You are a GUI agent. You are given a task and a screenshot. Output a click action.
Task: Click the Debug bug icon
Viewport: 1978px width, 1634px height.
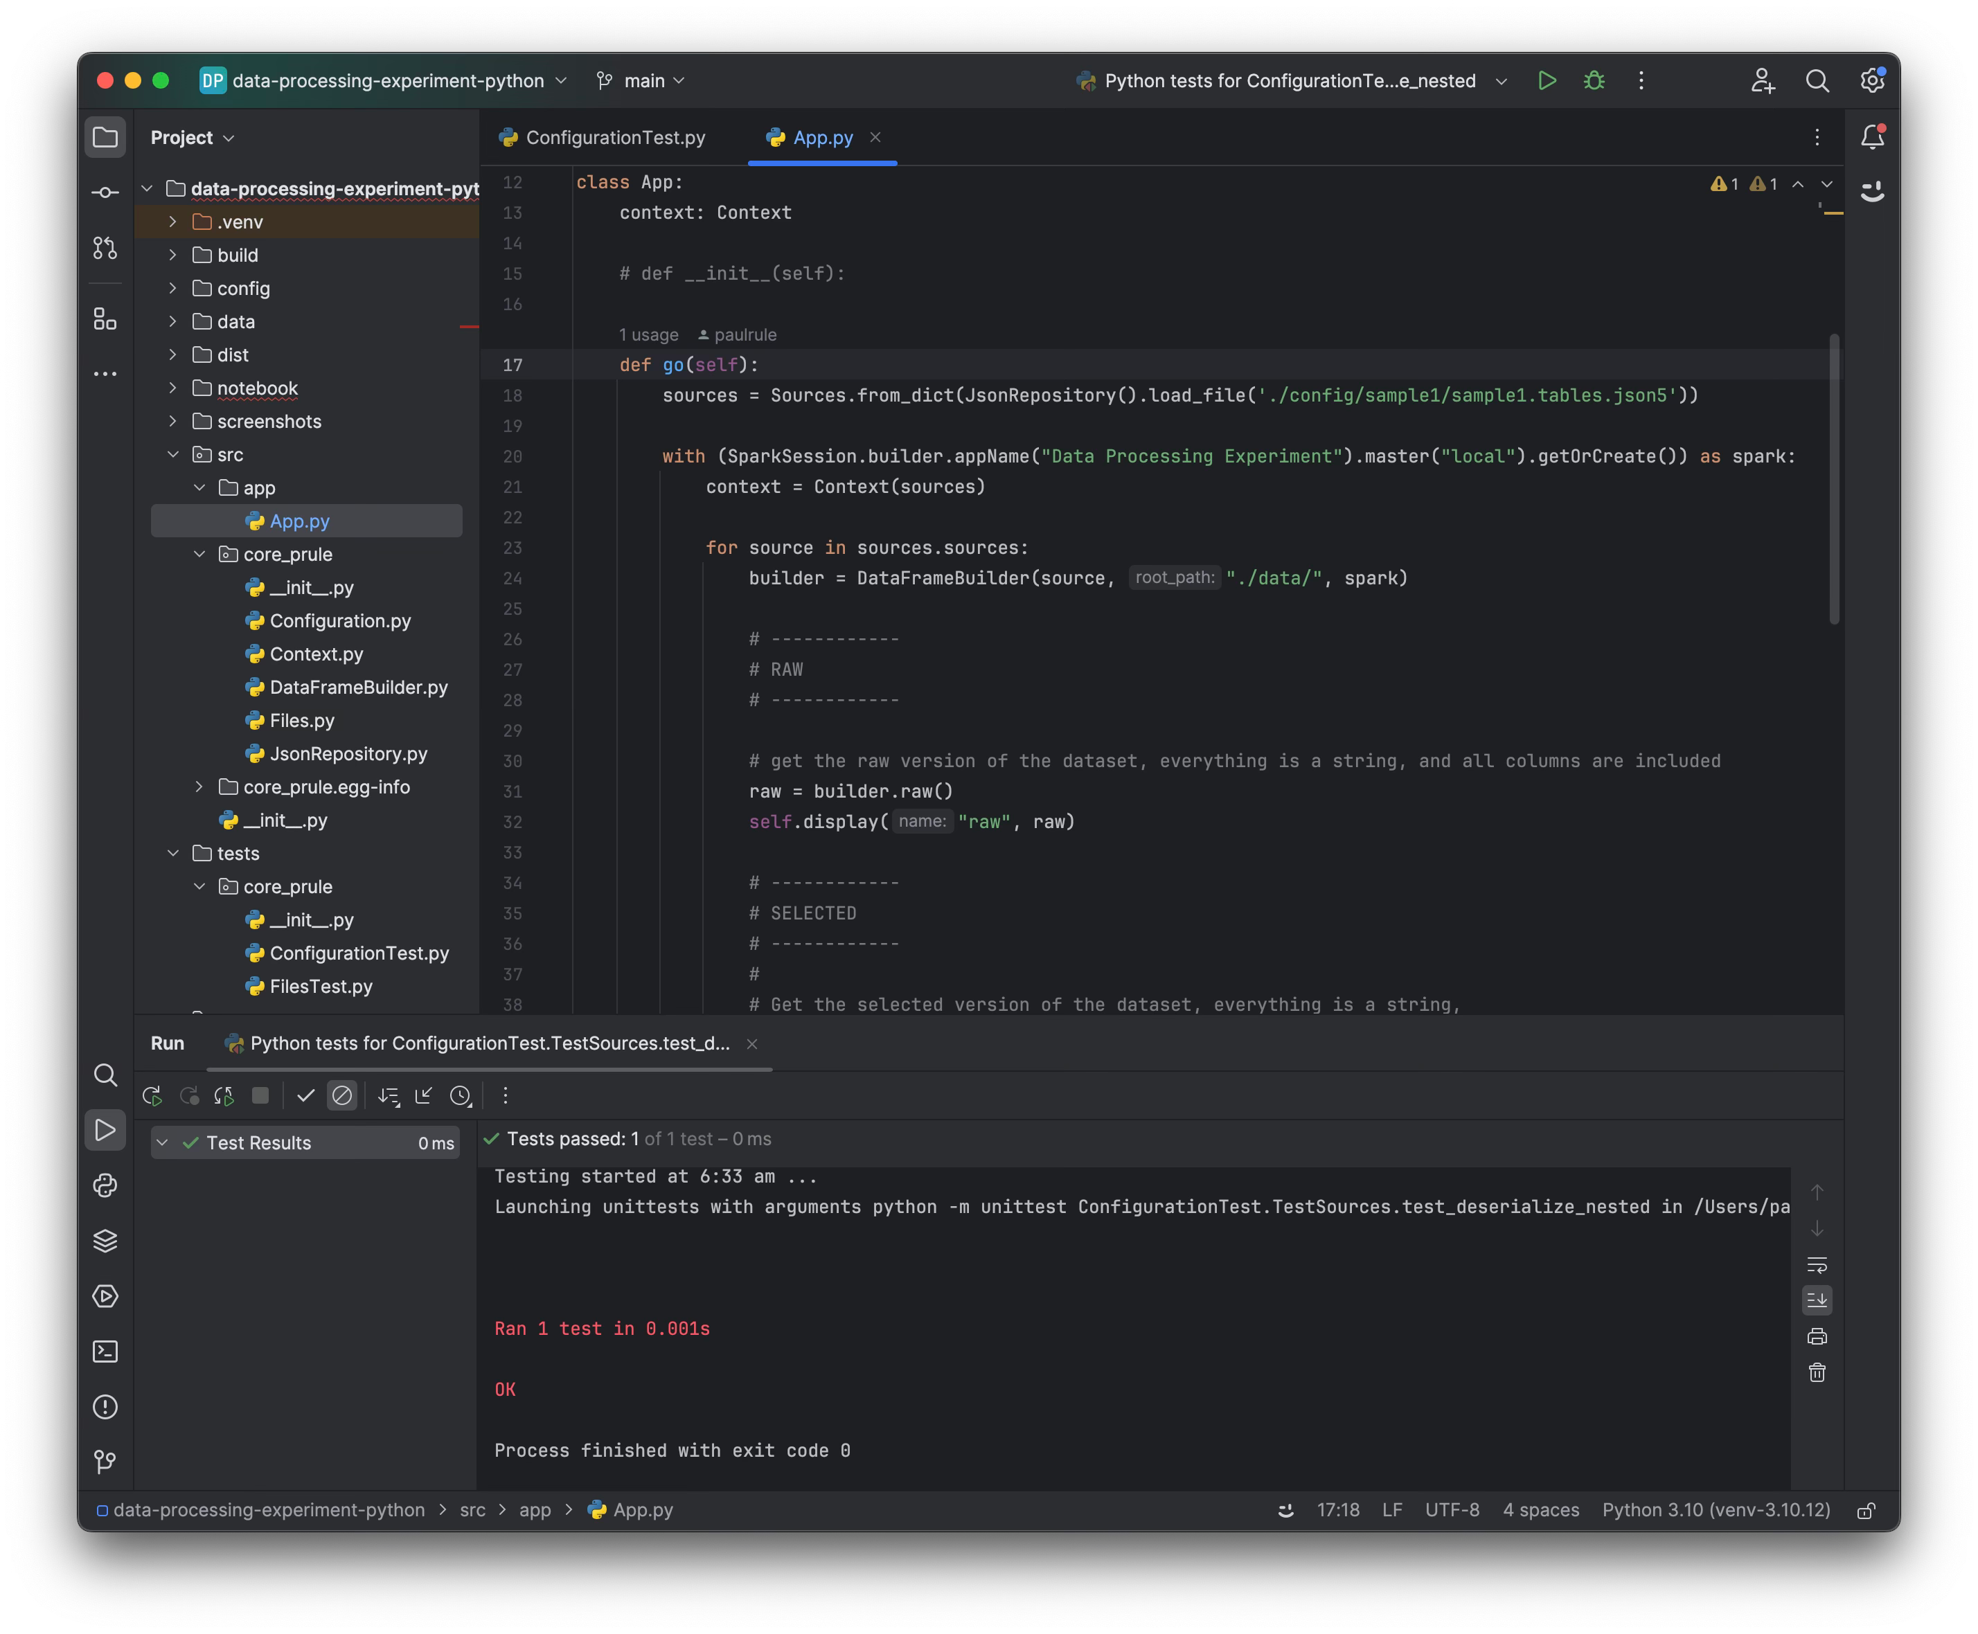click(x=1594, y=81)
